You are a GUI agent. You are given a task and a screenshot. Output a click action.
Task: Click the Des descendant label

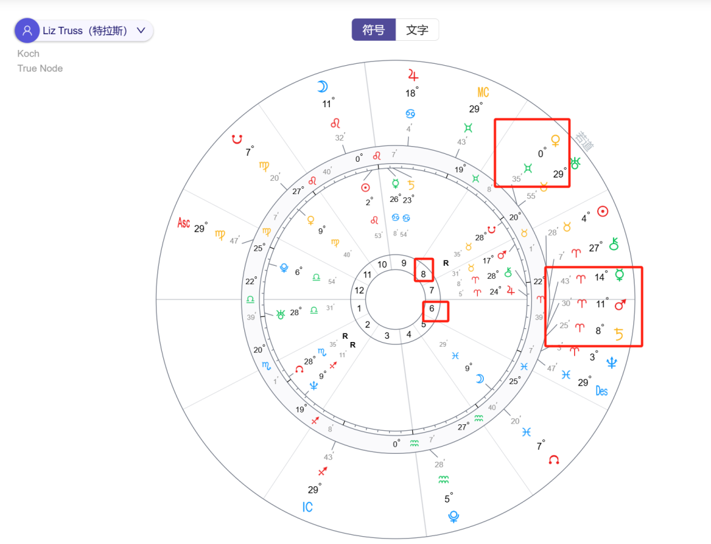601,391
